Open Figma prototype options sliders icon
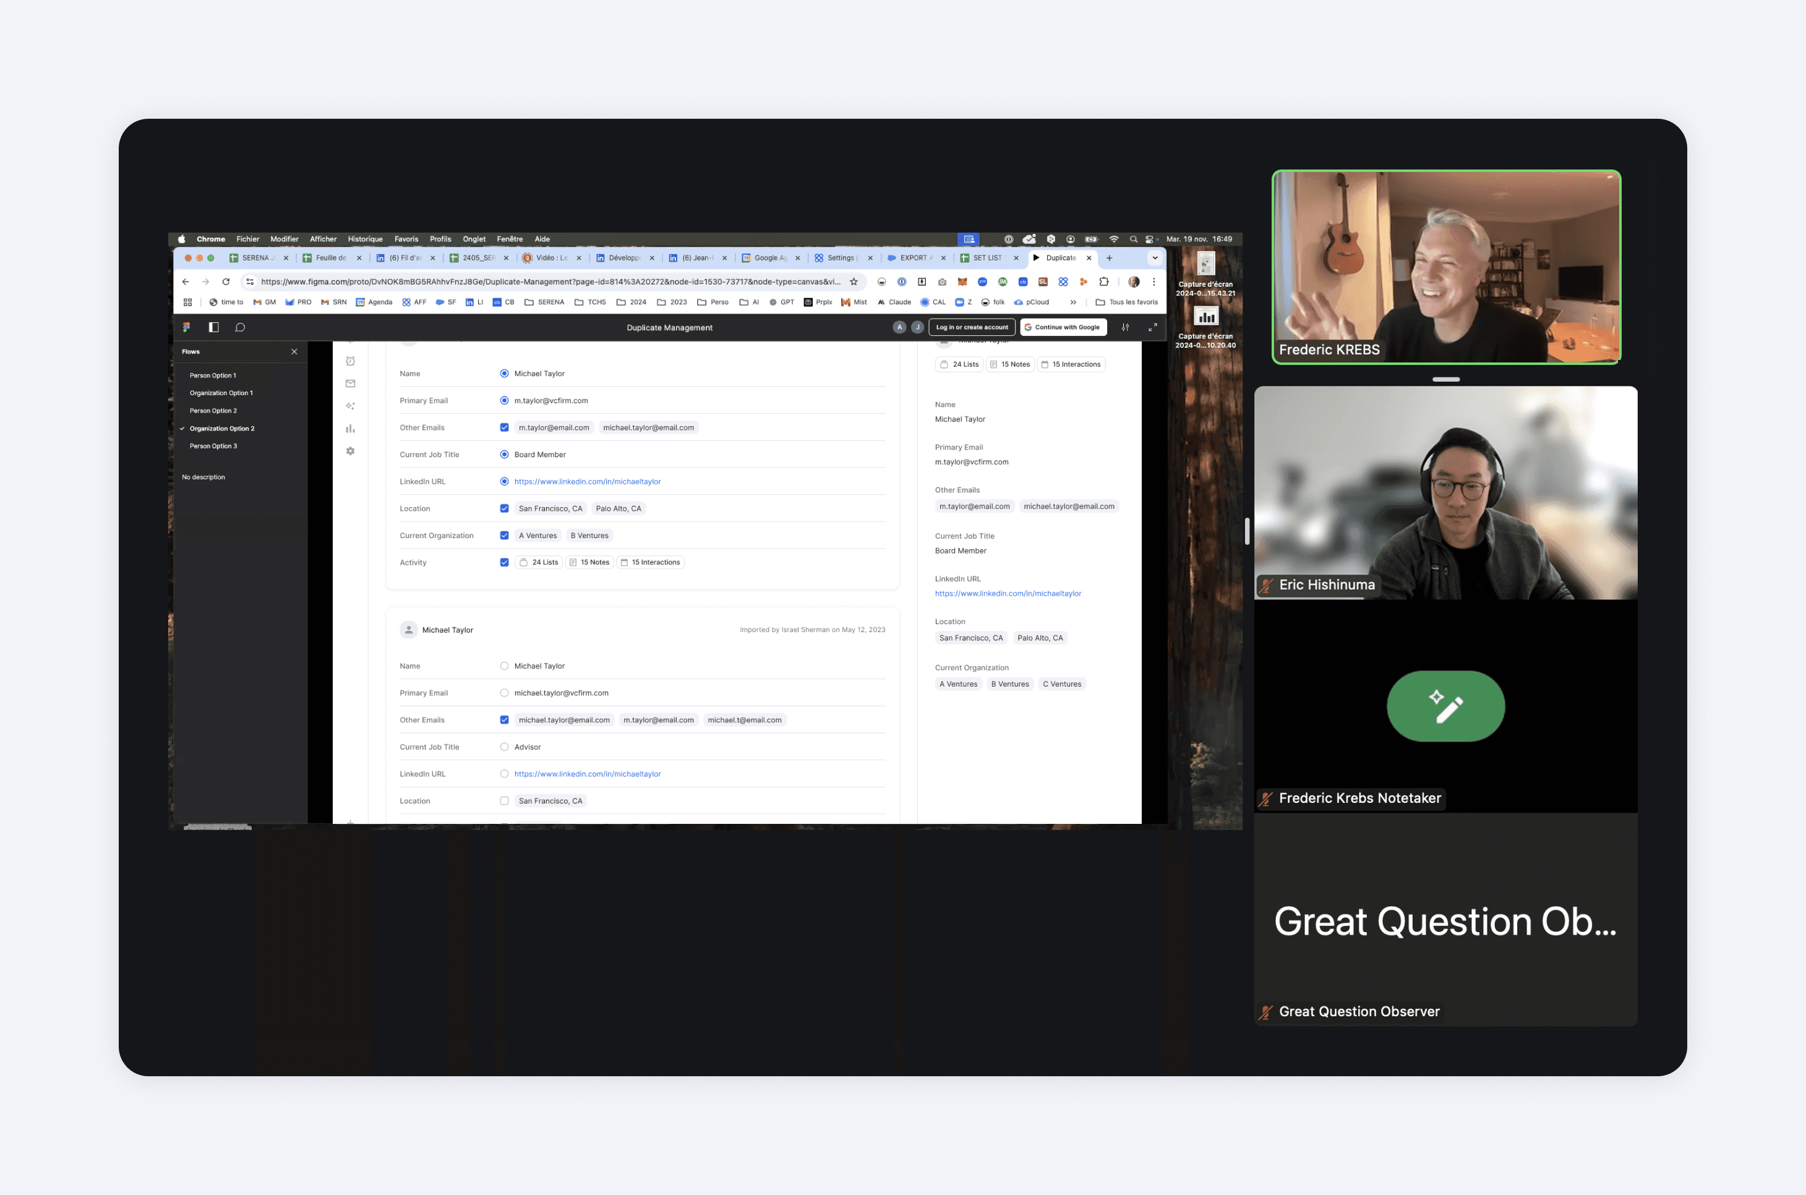Image resolution: width=1806 pixels, height=1195 pixels. coord(1125,327)
